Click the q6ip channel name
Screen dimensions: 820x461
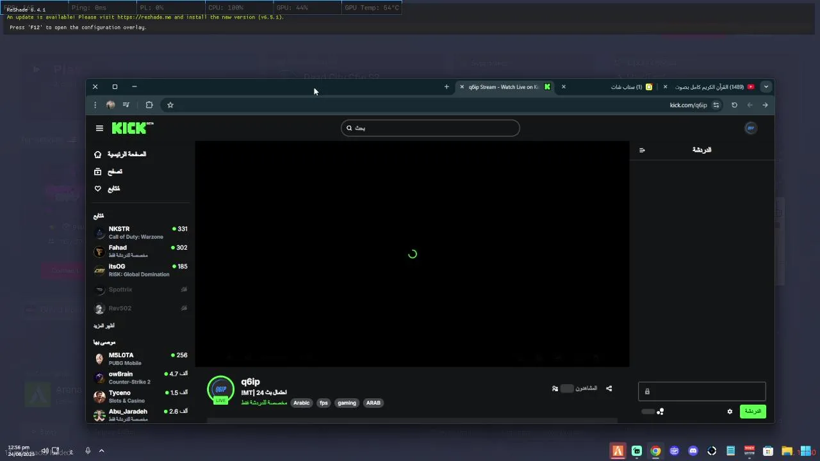pyautogui.click(x=250, y=382)
